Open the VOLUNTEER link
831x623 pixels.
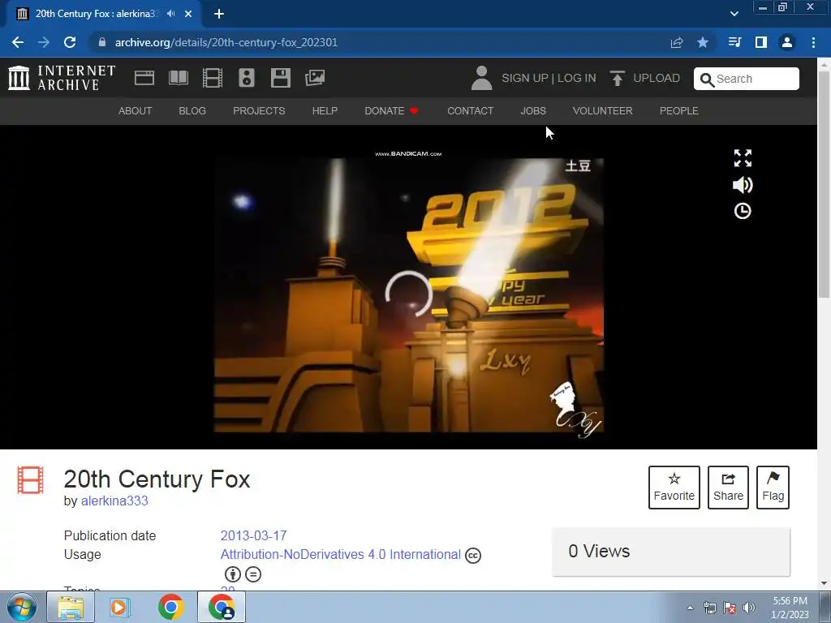[603, 110]
